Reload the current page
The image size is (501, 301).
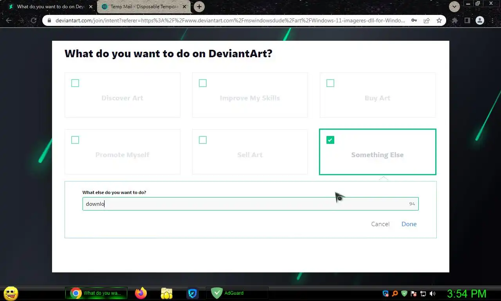[x=34, y=20]
